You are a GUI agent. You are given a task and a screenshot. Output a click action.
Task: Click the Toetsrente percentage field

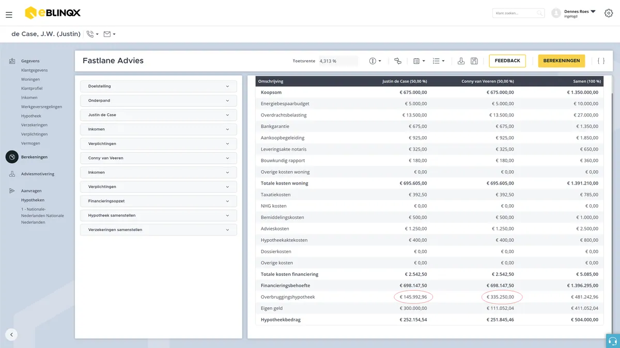(338, 61)
